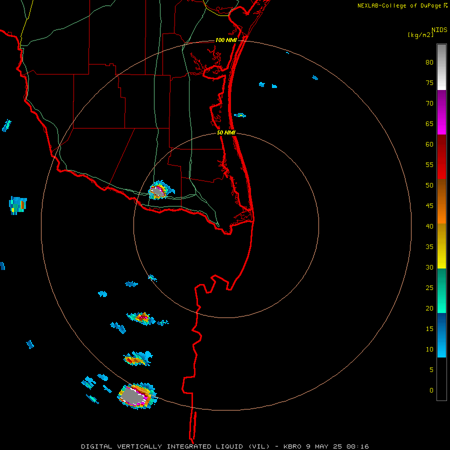Click the 0 value on the color scale
Viewport: 450px width, 450px height.
pyautogui.click(x=431, y=390)
